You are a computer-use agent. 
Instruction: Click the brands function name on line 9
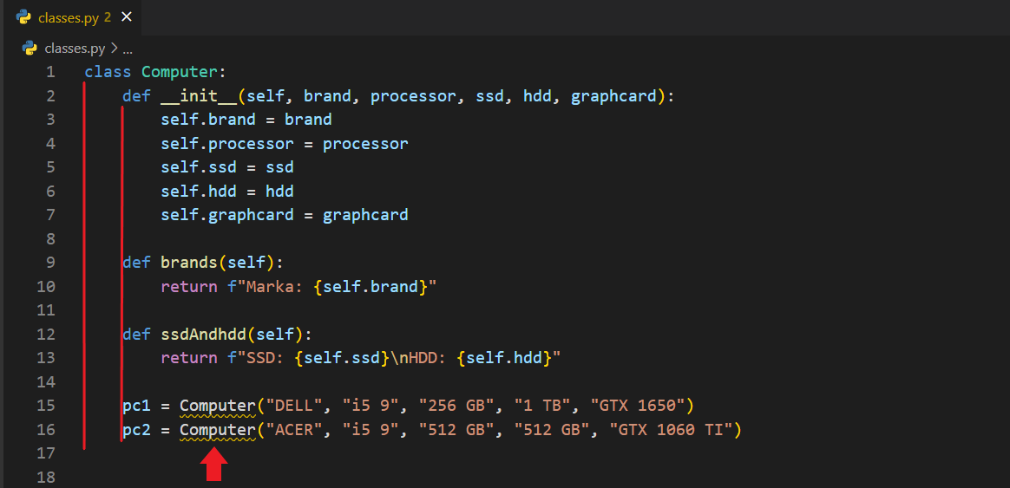pyautogui.click(x=189, y=263)
